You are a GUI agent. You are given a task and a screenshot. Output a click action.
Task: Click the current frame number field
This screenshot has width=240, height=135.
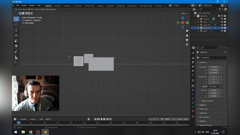[154, 119]
